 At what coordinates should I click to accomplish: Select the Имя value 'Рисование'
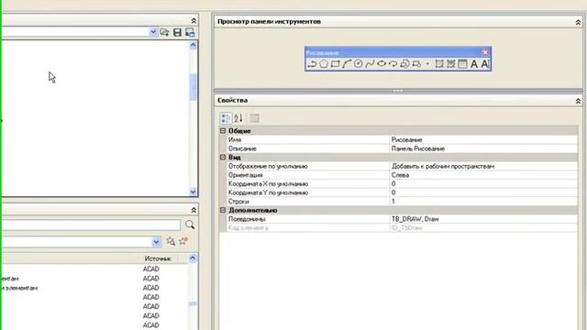pyautogui.click(x=407, y=139)
